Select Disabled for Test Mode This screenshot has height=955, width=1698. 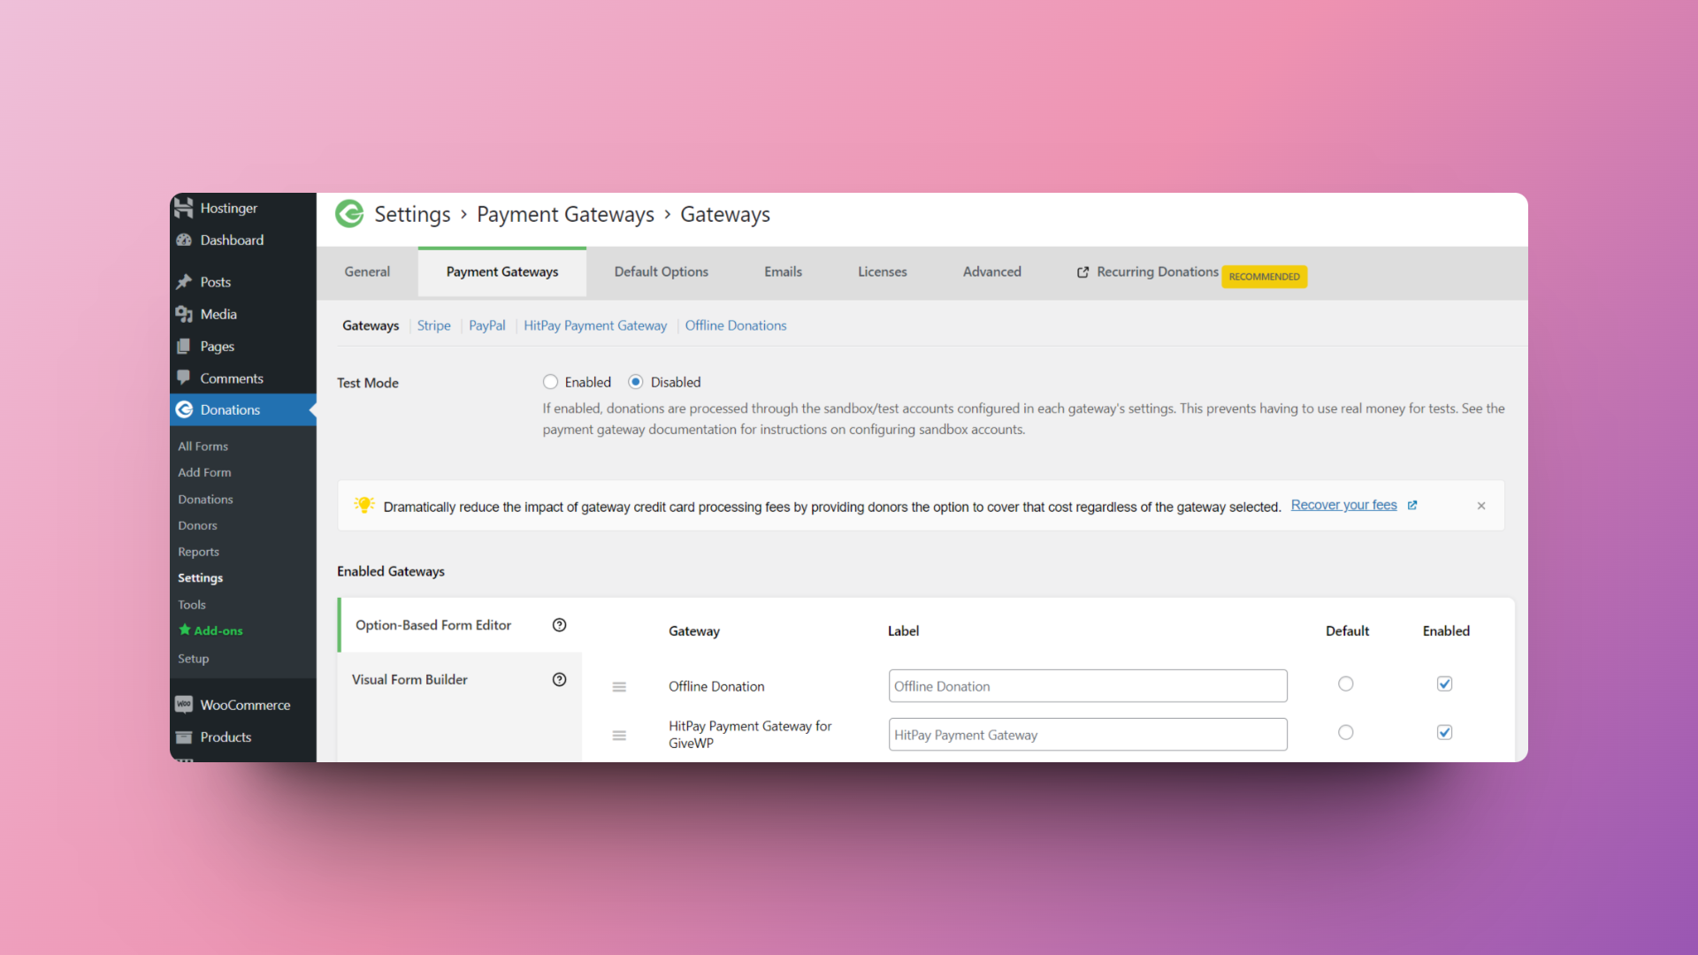(x=636, y=382)
